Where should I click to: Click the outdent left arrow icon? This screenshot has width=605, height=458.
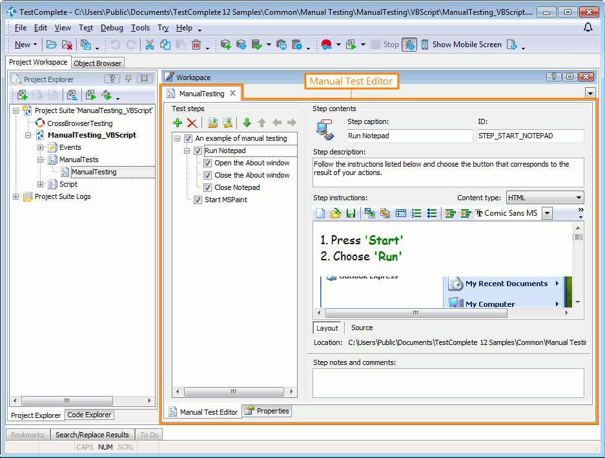pyautogui.click(x=276, y=123)
